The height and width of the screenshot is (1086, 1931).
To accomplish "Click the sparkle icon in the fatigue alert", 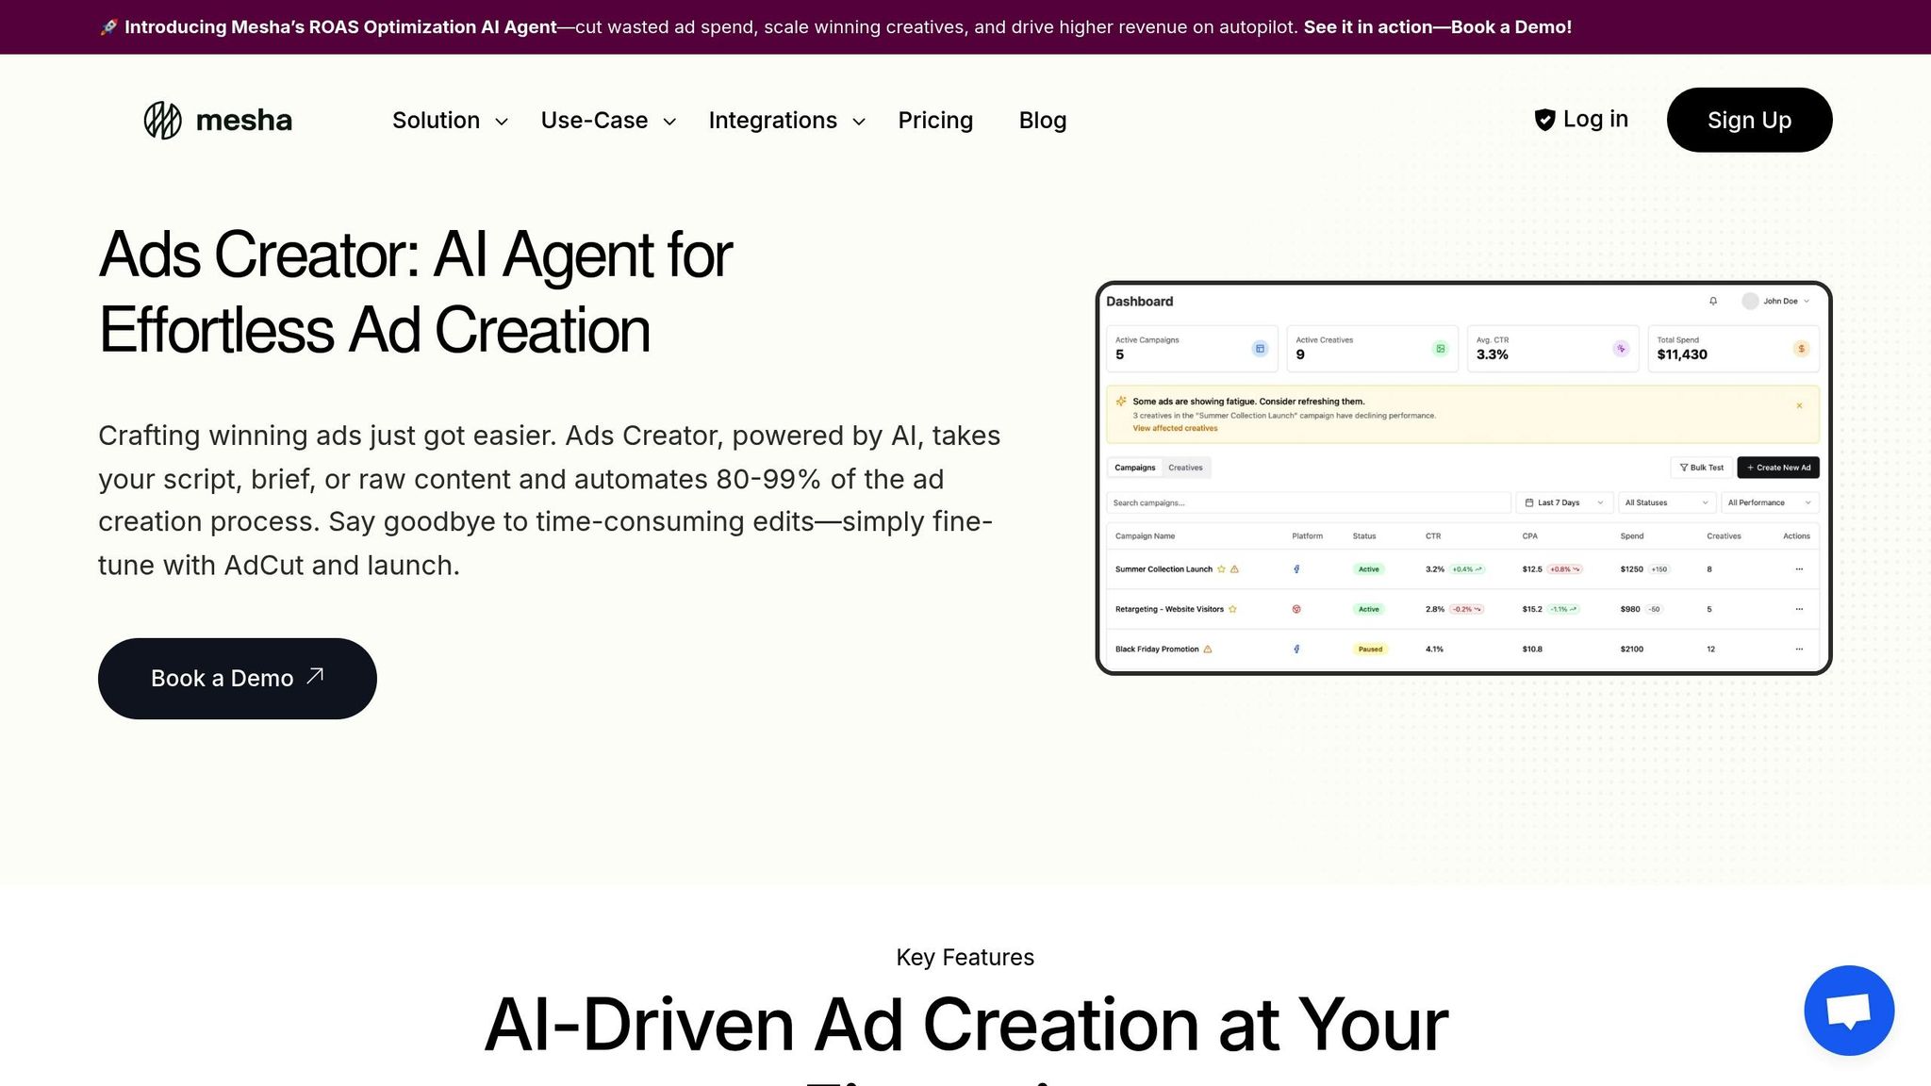I will pos(1121,402).
